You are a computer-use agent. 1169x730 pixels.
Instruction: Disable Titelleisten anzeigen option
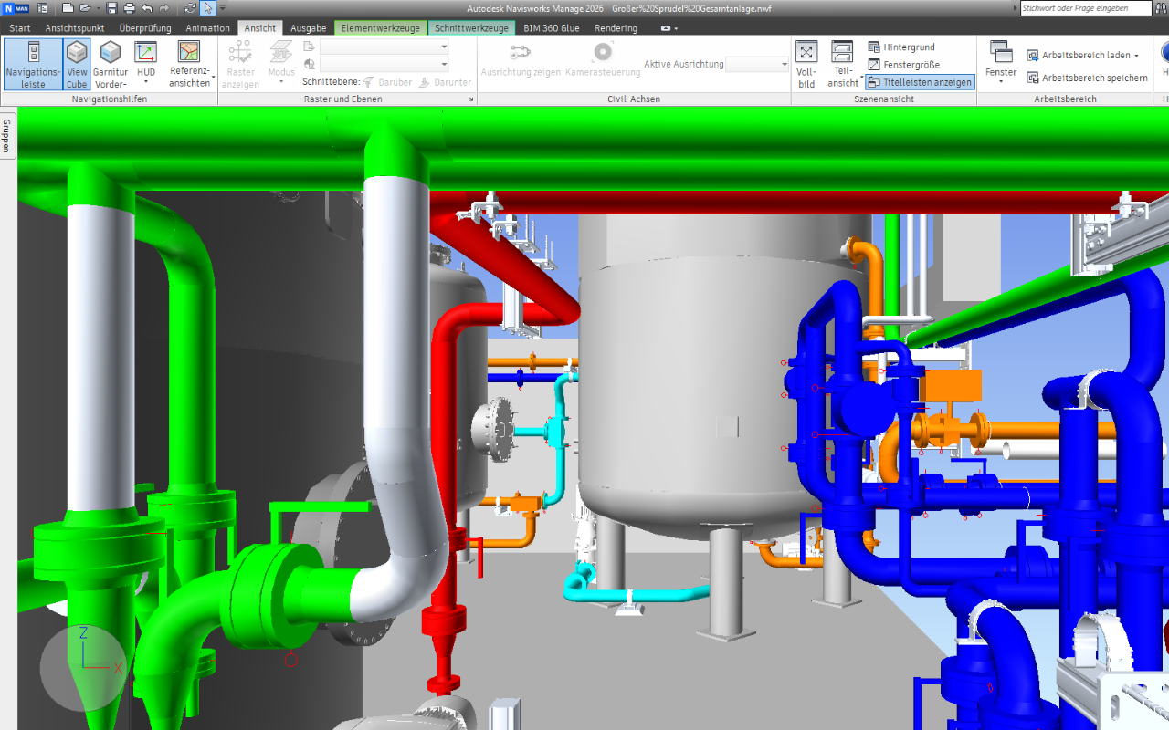(x=920, y=82)
